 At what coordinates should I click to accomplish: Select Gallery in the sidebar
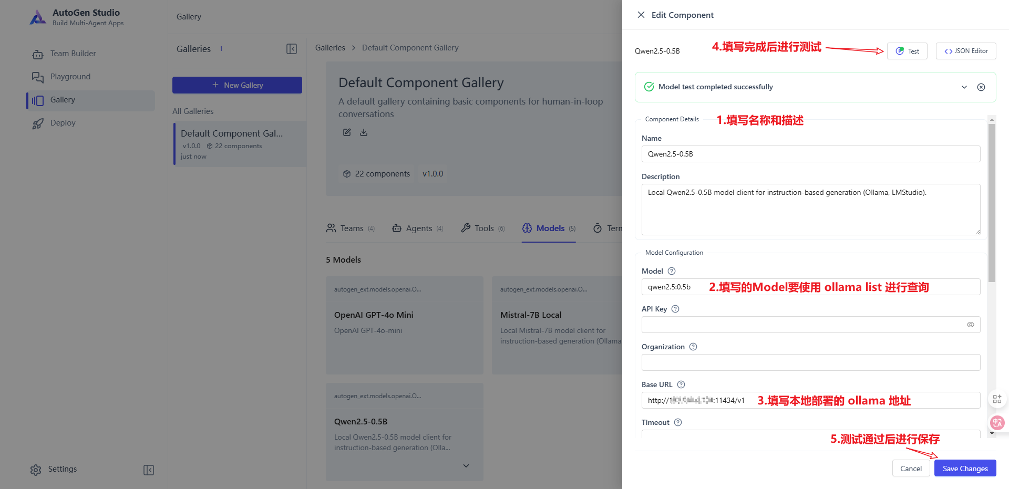pos(90,100)
